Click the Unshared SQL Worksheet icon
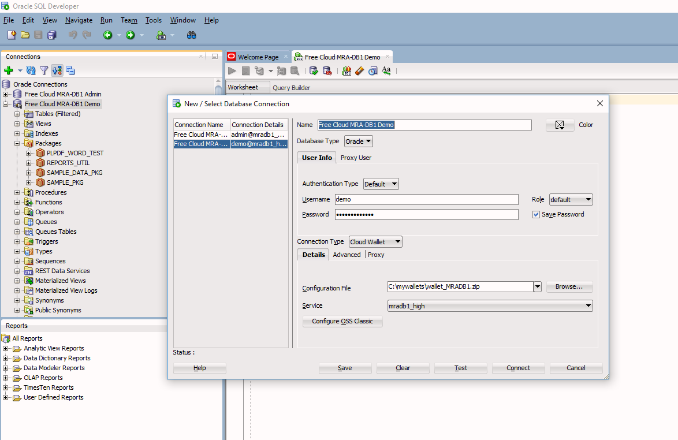Viewport: 678px width, 440px height. (347, 70)
